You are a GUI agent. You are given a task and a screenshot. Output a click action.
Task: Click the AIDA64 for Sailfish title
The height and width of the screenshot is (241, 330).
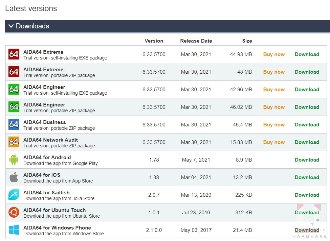46,193
